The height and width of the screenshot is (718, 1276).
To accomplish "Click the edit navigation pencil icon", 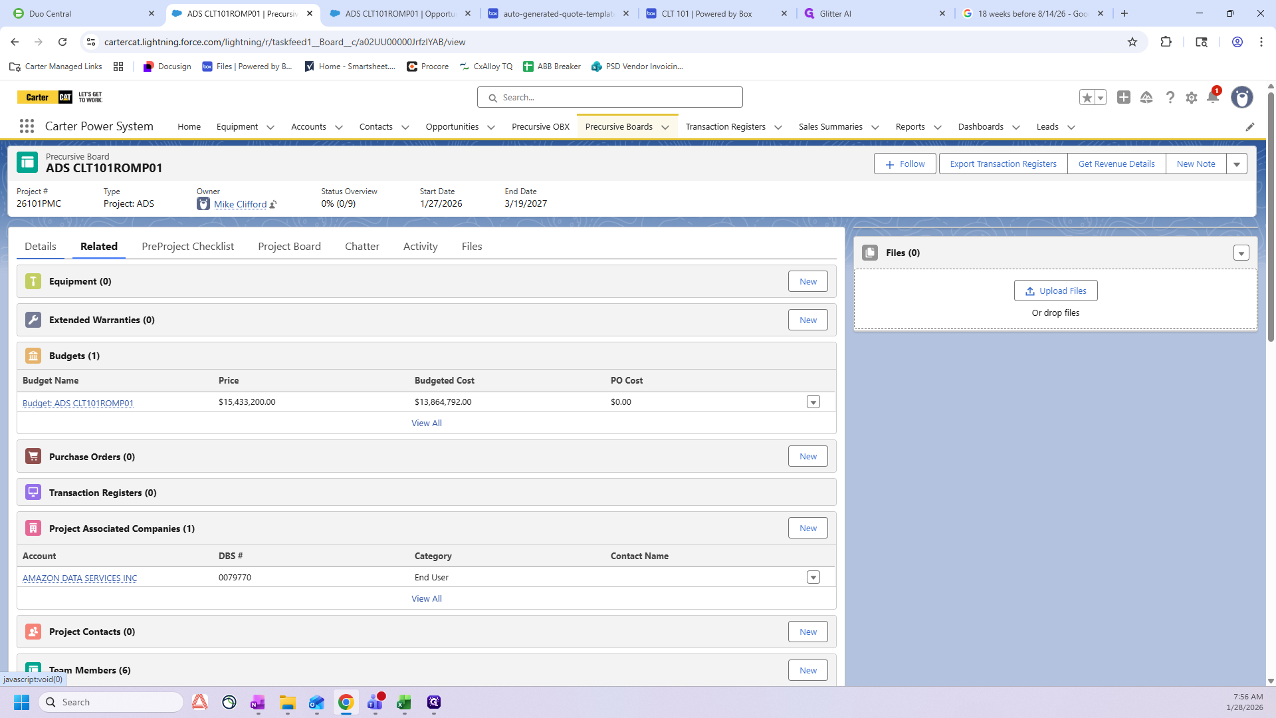I will tap(1249, 127).
